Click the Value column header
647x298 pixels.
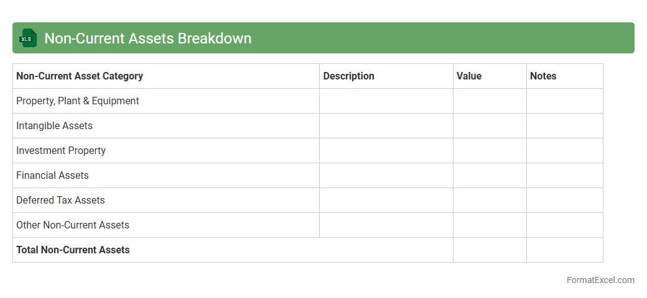coord(469,76)
